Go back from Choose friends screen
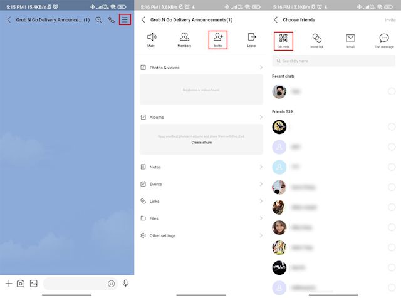 coord(276,19)
